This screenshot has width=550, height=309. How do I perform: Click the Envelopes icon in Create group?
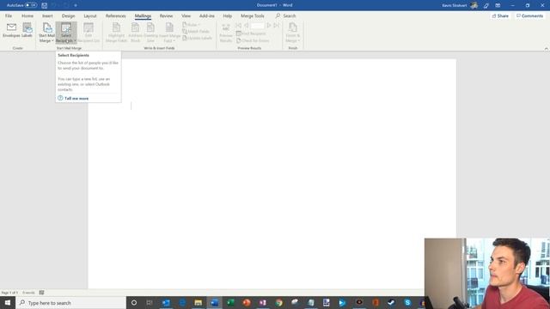11,30
